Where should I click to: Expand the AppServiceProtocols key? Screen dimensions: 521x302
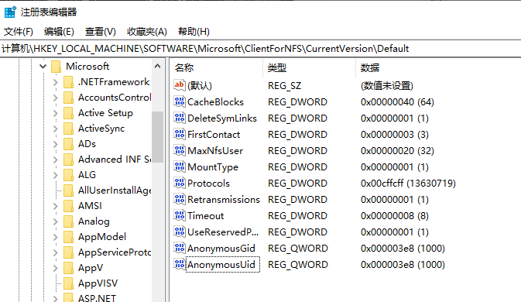tap(56, 252)
